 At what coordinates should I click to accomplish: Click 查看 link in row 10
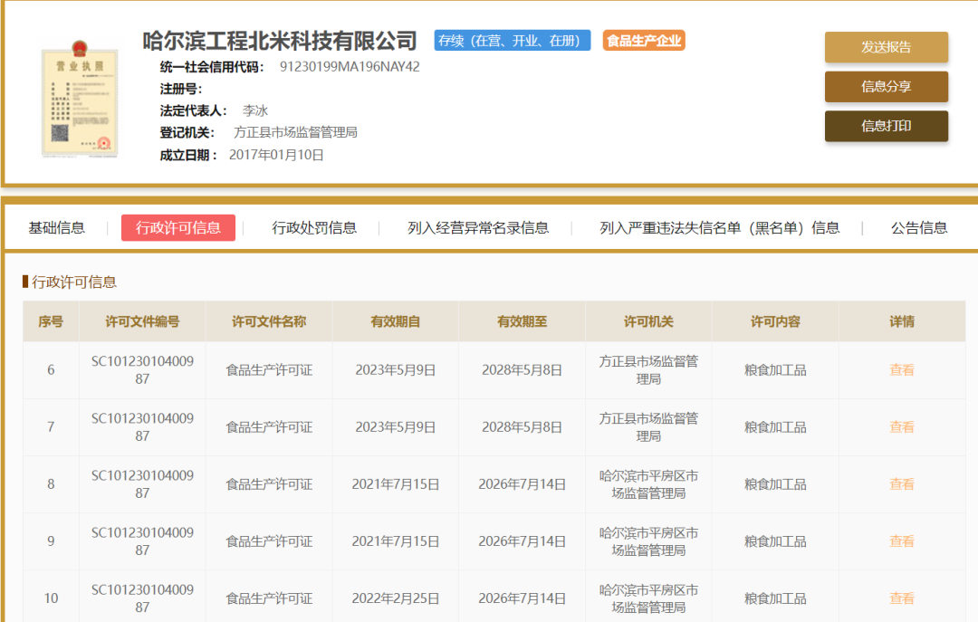tap(901, 599)
